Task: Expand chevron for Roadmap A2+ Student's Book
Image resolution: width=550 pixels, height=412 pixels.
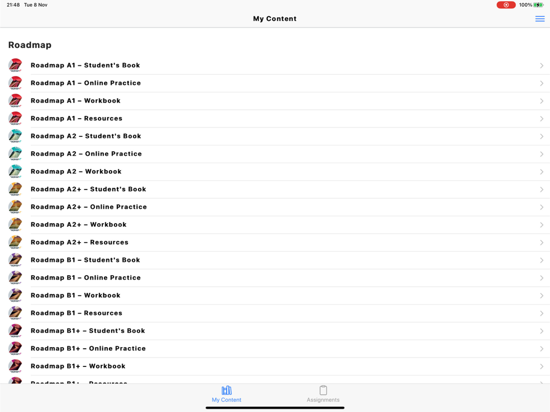Action: [x=542, y=190]
